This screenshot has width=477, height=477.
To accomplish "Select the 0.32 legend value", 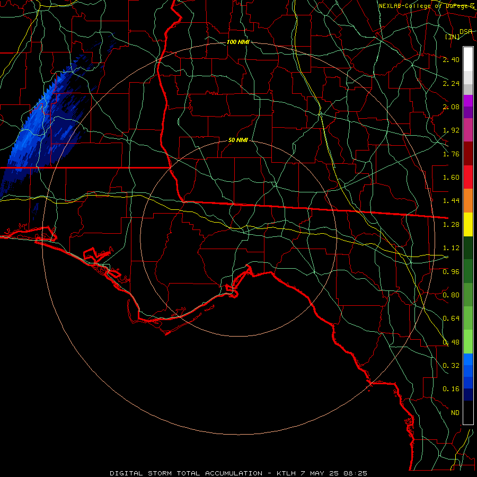I will click(451, 366).
